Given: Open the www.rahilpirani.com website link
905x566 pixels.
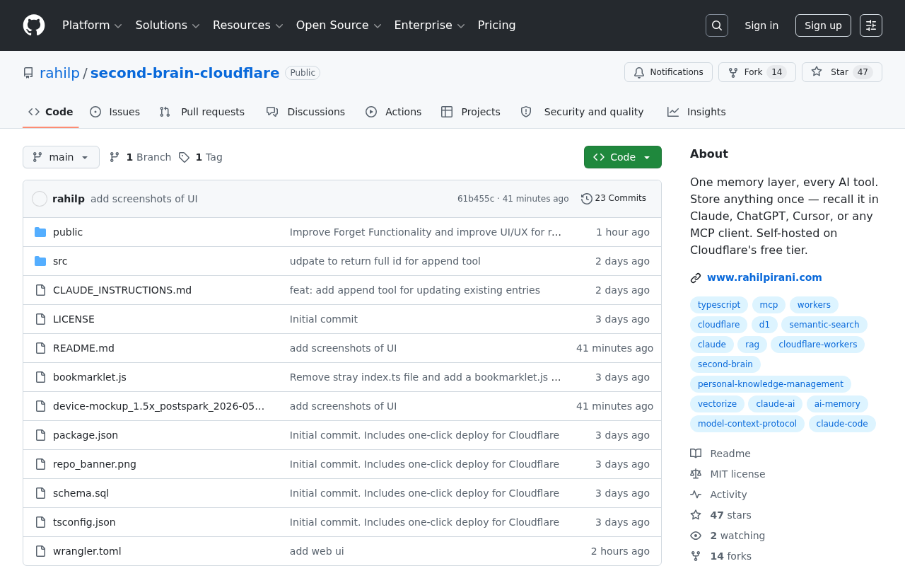Looking at the screenshot, I should pyautogui.click(x=764, y=277).
